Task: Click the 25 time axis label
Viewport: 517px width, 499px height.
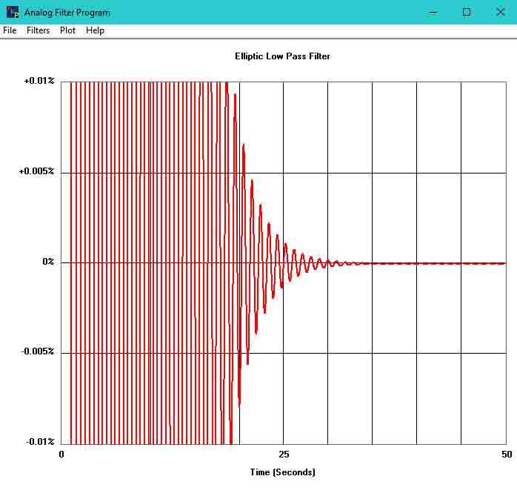Action: pyautogui.click(x=284, y=455)
